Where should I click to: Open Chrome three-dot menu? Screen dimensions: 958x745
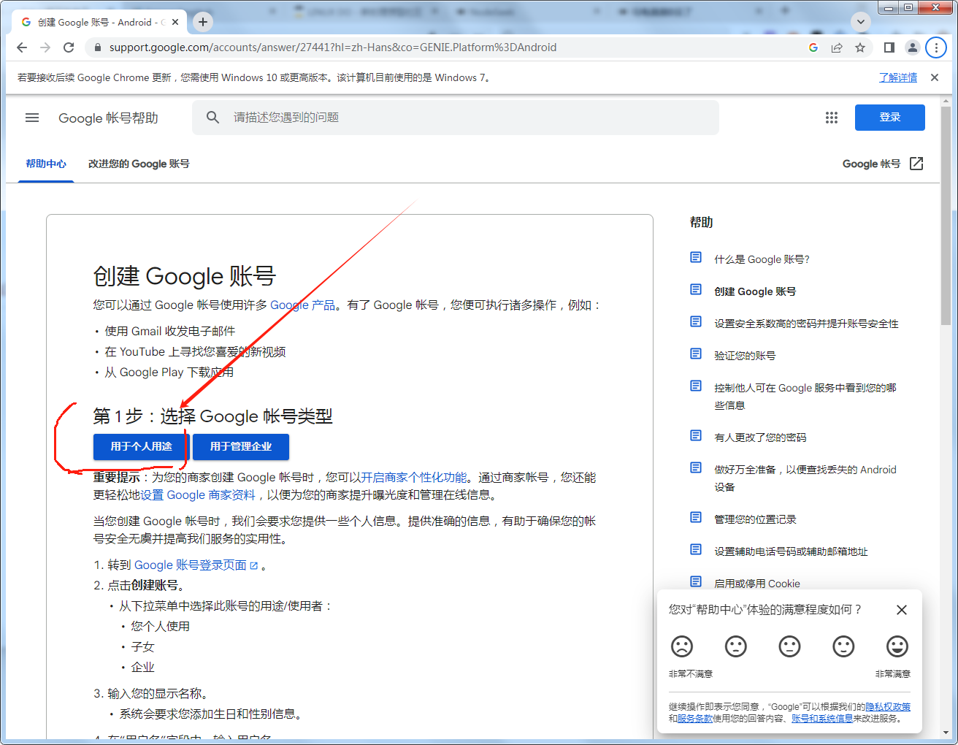click(936, 47)
